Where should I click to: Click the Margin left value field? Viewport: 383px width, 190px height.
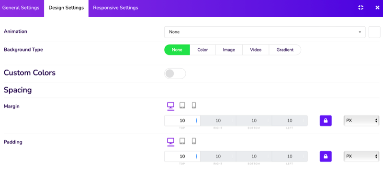coord(290,121)
